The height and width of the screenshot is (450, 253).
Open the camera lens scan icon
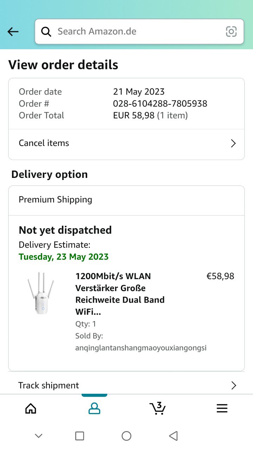click(231, 32)
